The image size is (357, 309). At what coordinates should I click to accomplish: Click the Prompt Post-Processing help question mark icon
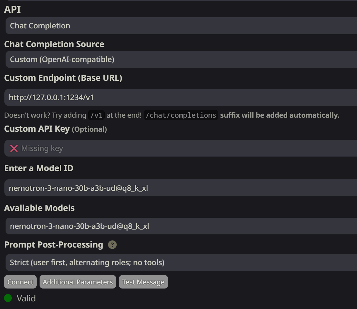[112, 245]
